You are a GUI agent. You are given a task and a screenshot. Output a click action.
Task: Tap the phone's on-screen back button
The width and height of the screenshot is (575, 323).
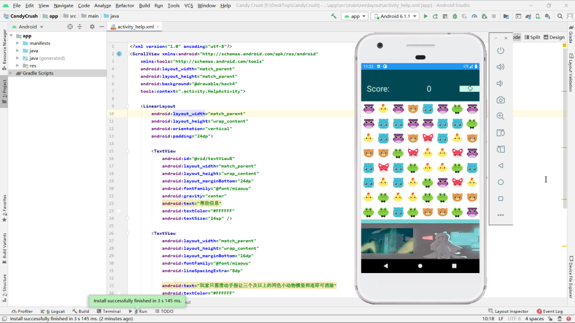click(x=386, y=266)
